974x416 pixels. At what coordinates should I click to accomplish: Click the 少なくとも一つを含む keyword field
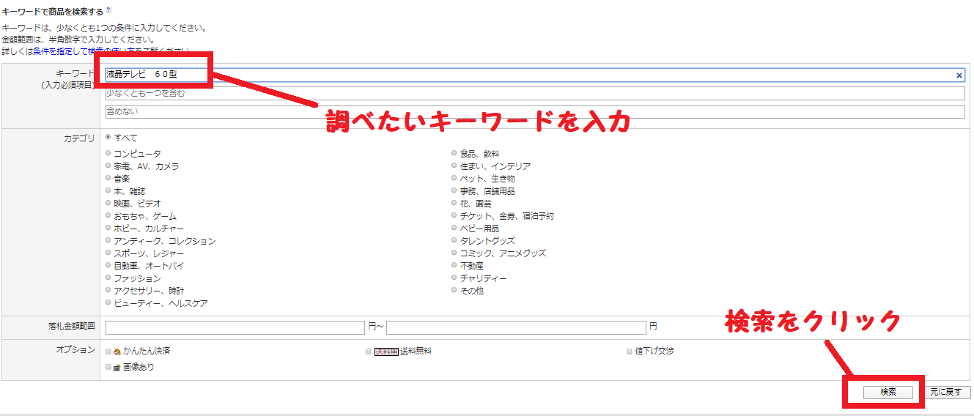tap(535, 94)
